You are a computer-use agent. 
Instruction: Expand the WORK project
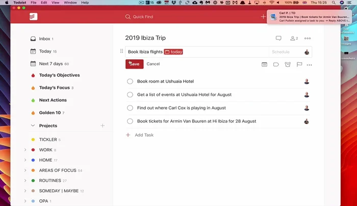pos(25,150)
